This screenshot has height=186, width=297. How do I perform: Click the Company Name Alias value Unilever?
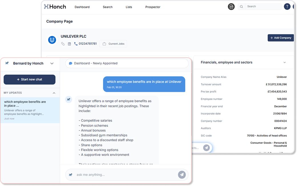282,77
